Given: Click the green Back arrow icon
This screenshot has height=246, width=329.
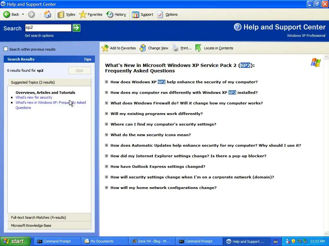Looking at the screenshot, I should pyautogui.click(x=6, y=14).
